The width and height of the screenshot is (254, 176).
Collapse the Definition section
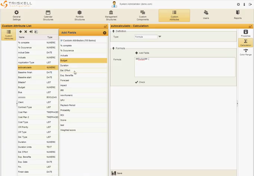113,31
